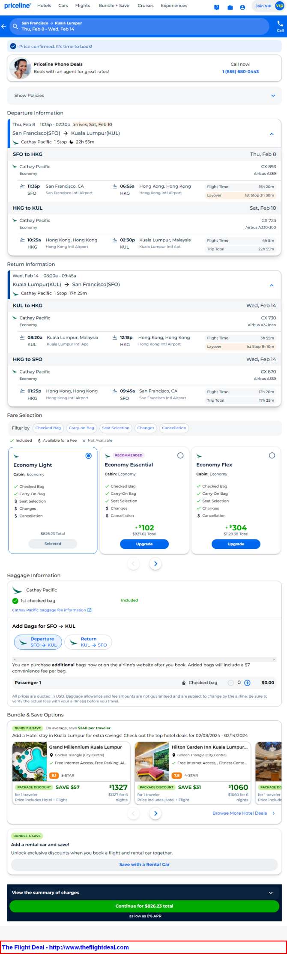Filter fares by Carry-on Bag
Screen dimensions: 287x954
click(81, 428)
